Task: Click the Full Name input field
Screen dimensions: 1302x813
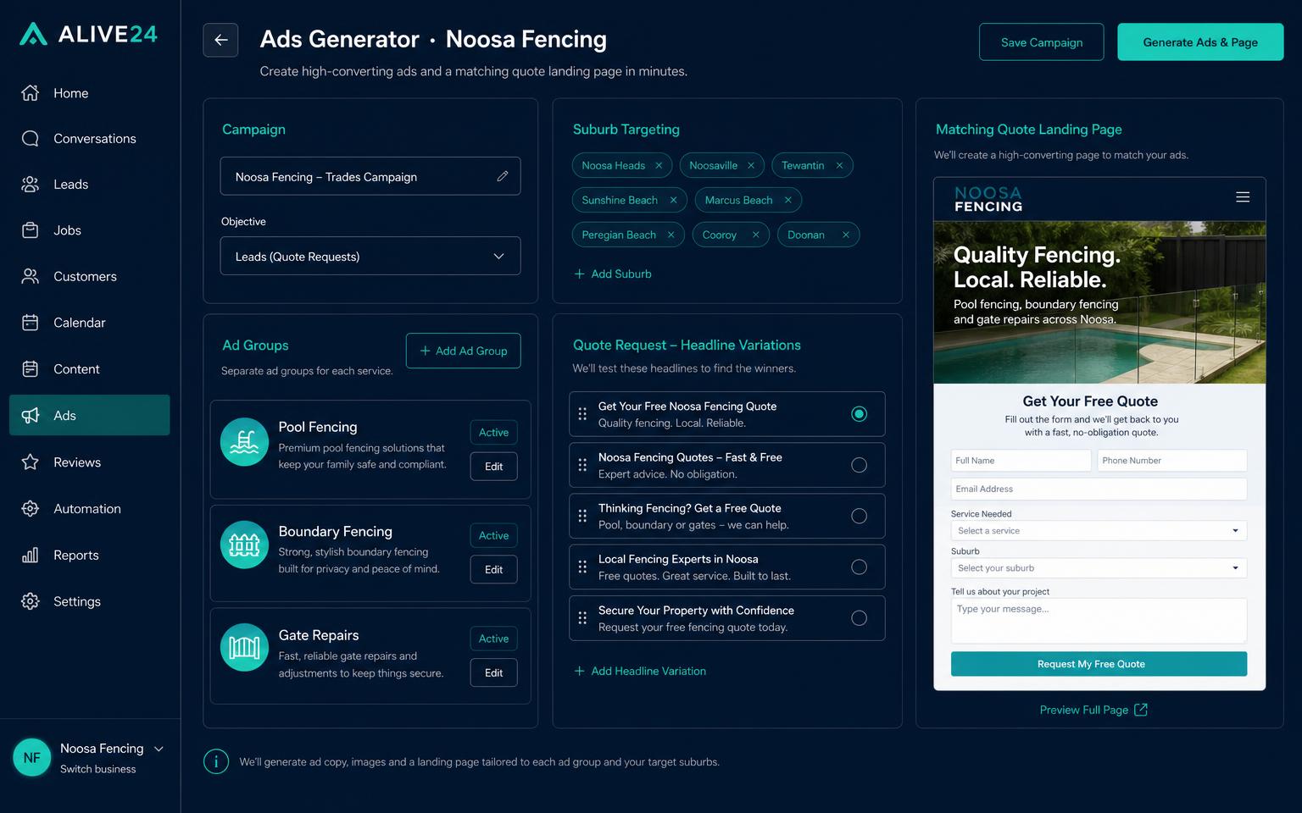Action: click(x=1021, y=461)
